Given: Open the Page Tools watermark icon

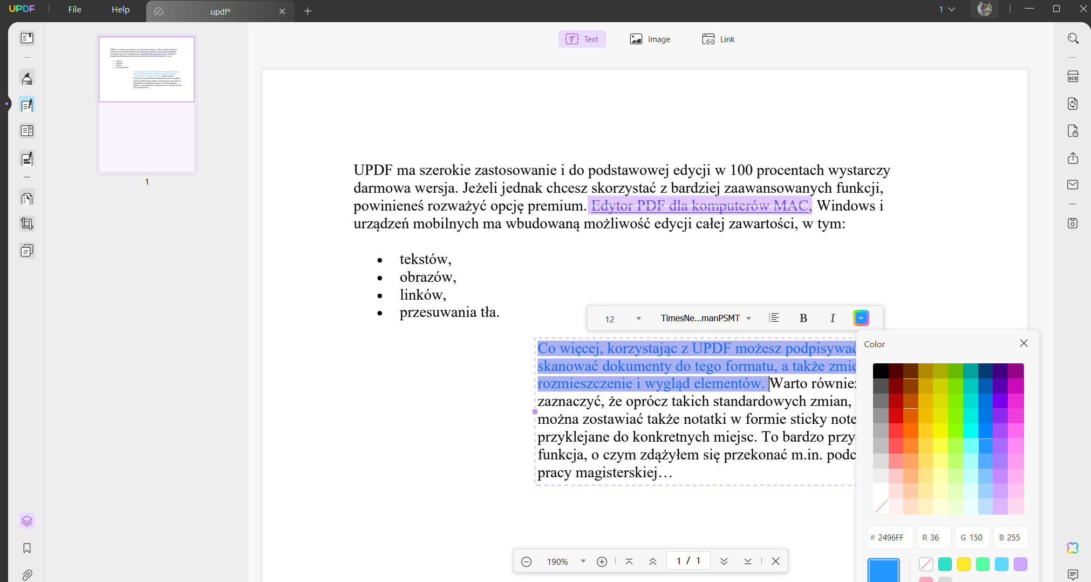Looking at the screenshot, I should [x=27, y=251].
